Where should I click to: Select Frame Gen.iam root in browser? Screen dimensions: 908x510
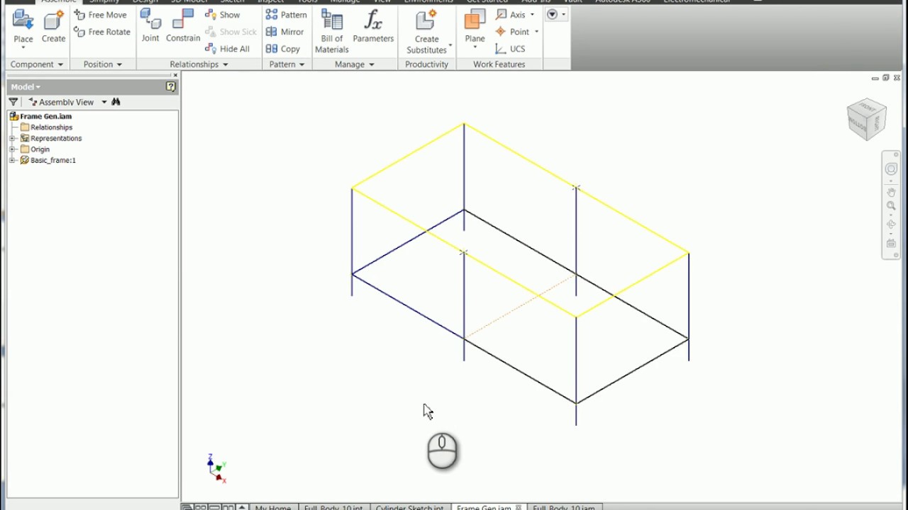(x=45, y=116)
